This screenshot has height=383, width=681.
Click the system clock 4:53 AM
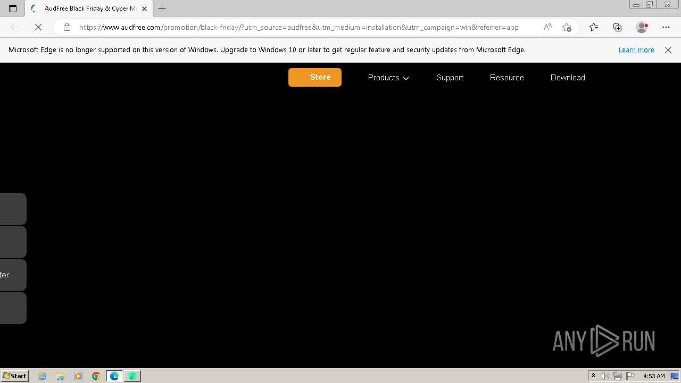[654, 376]
